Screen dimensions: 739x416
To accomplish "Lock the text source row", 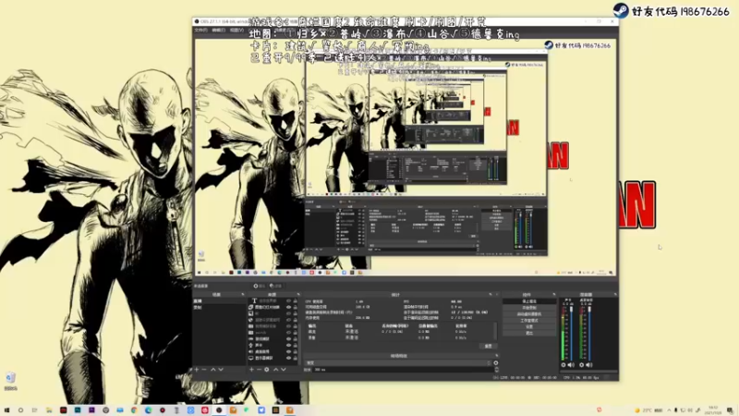I will click(x=296, y=301).
